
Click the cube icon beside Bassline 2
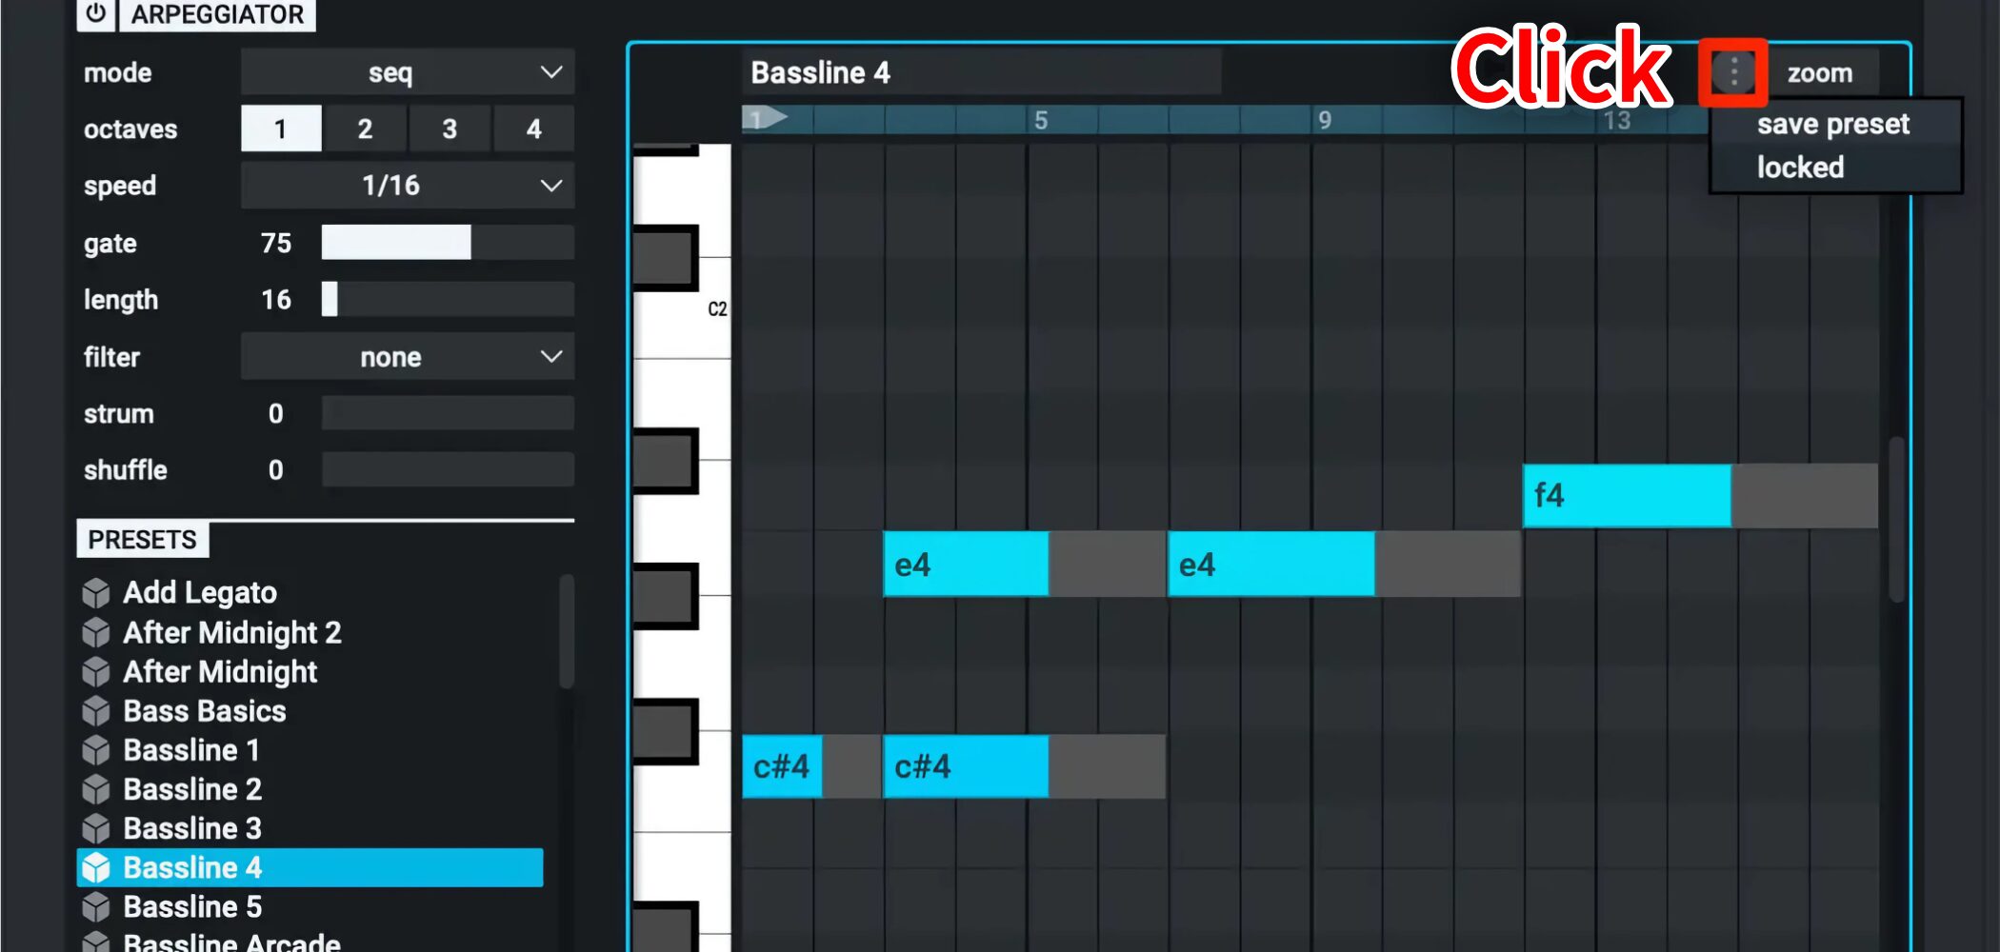pos(96,789)
